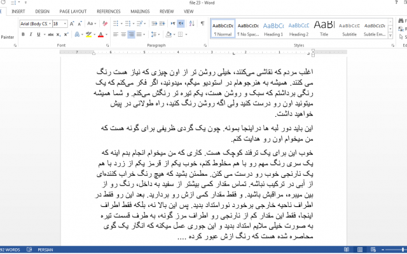Viewport: 407px width, 254px height.
Task: Increase the paragraph indent
Action: [x=162, y=23]
